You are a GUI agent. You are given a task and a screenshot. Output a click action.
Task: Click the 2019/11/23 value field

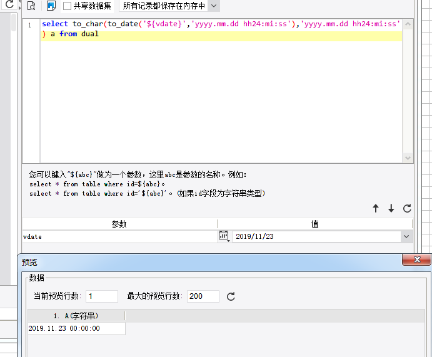coord(316,236)
